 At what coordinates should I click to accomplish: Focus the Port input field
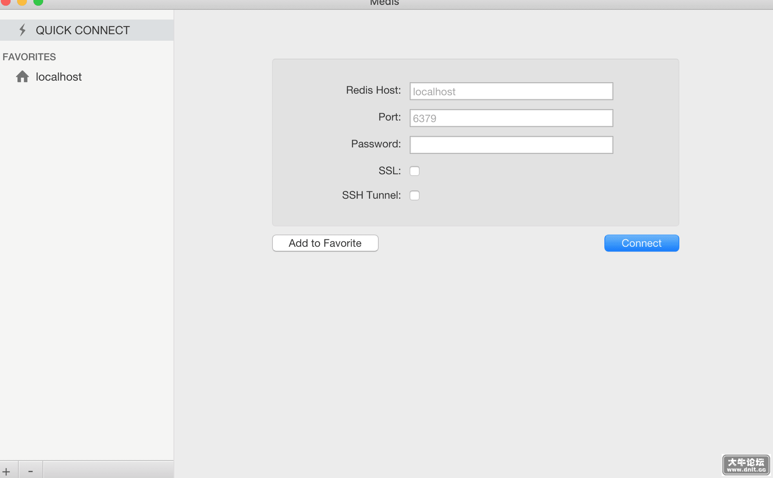coord(511,118)
